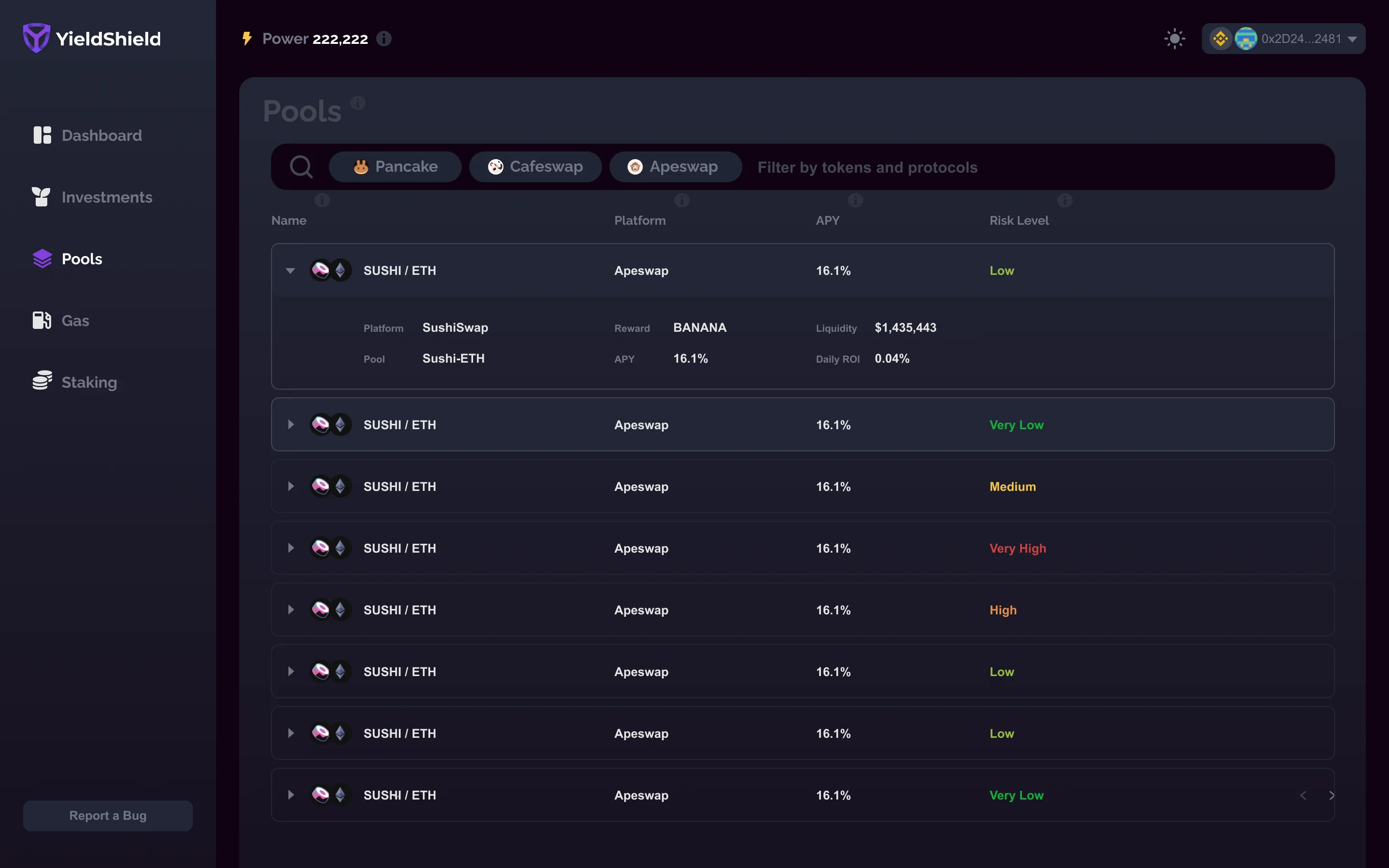Collapse the expanded SUSHI / ETH Low-risk row
The width and height of the screenshot is (1389, 868).
click(290, 271)
